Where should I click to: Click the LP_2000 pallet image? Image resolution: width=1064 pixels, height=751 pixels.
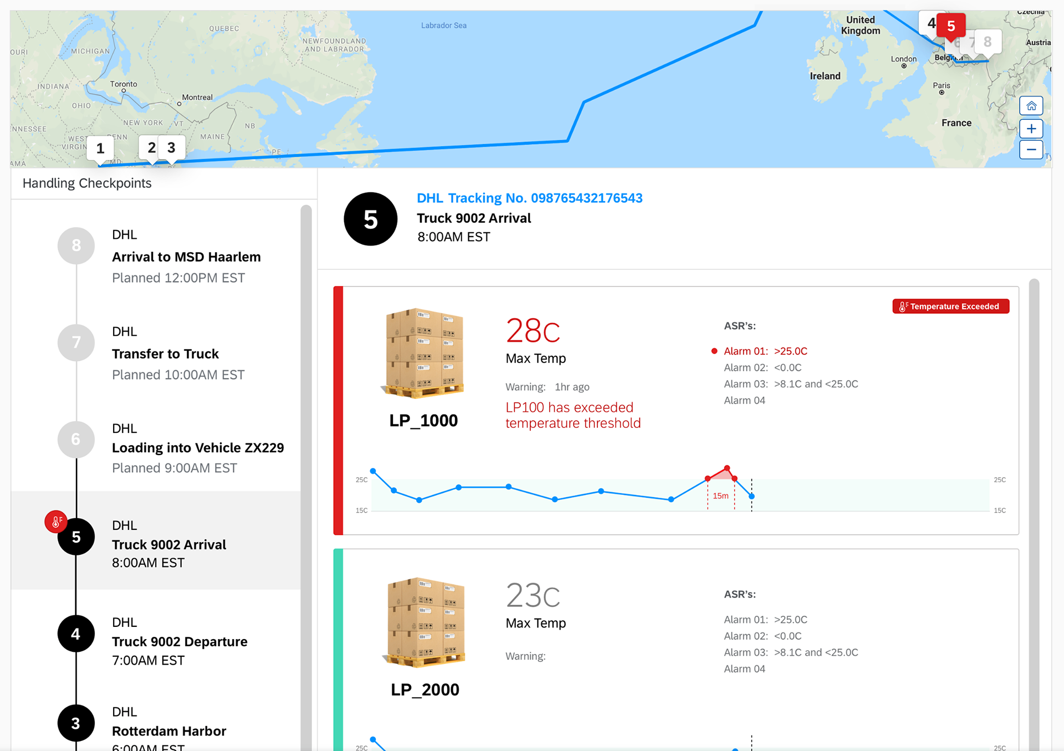click(x=424, y=622)
